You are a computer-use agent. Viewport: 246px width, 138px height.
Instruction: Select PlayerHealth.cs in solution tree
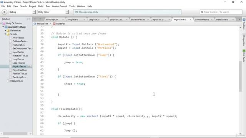click(20, 70)
